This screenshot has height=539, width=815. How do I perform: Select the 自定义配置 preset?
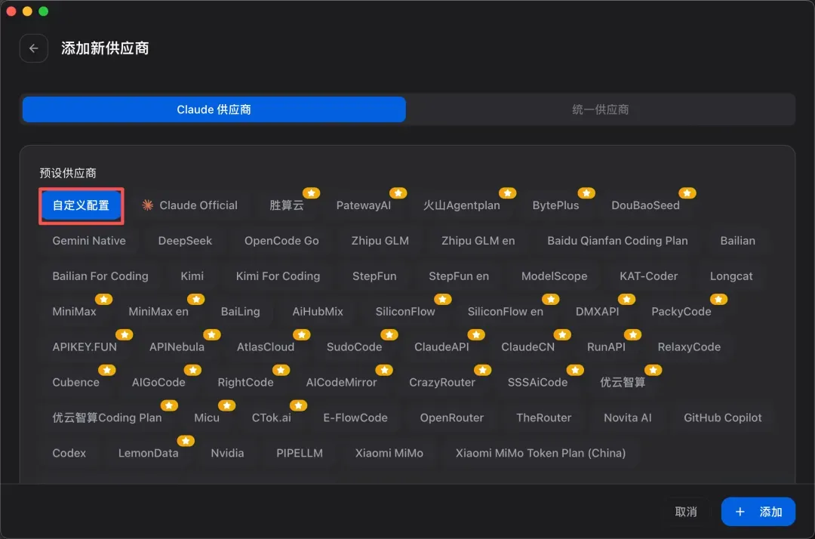[x=81, y=205]
